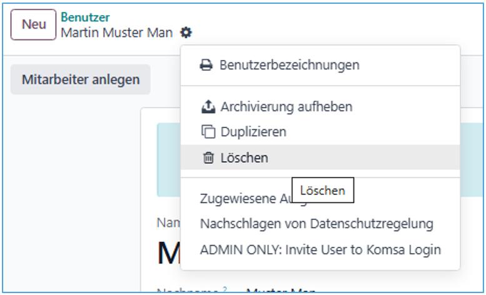Select Duplizieren to copy the user

[253, 132]
